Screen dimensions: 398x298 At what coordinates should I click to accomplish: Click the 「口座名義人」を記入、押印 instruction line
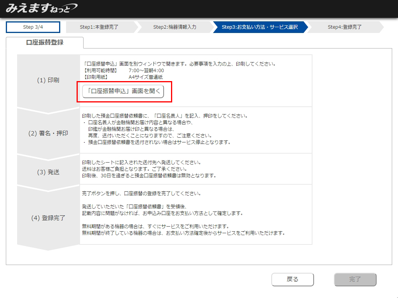click(165, 116)
